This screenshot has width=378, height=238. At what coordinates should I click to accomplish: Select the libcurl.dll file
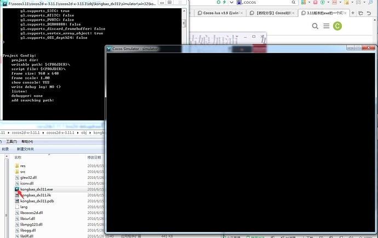pyautogui.click(x=27, y=218)
